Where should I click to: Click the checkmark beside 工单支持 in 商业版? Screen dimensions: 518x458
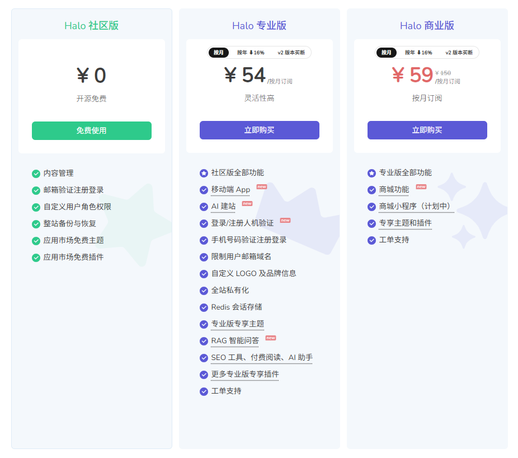coord(371,240)
